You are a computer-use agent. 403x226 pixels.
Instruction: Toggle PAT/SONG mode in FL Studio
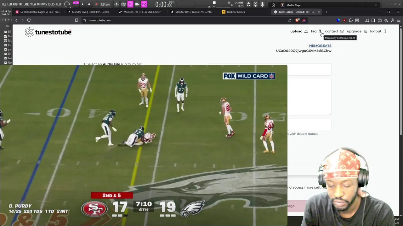pos(76,4)
